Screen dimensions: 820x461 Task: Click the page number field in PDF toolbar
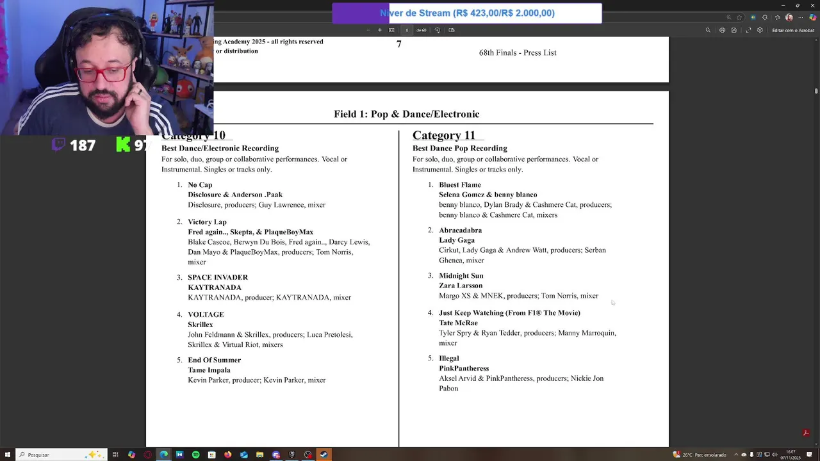point(406,30)
